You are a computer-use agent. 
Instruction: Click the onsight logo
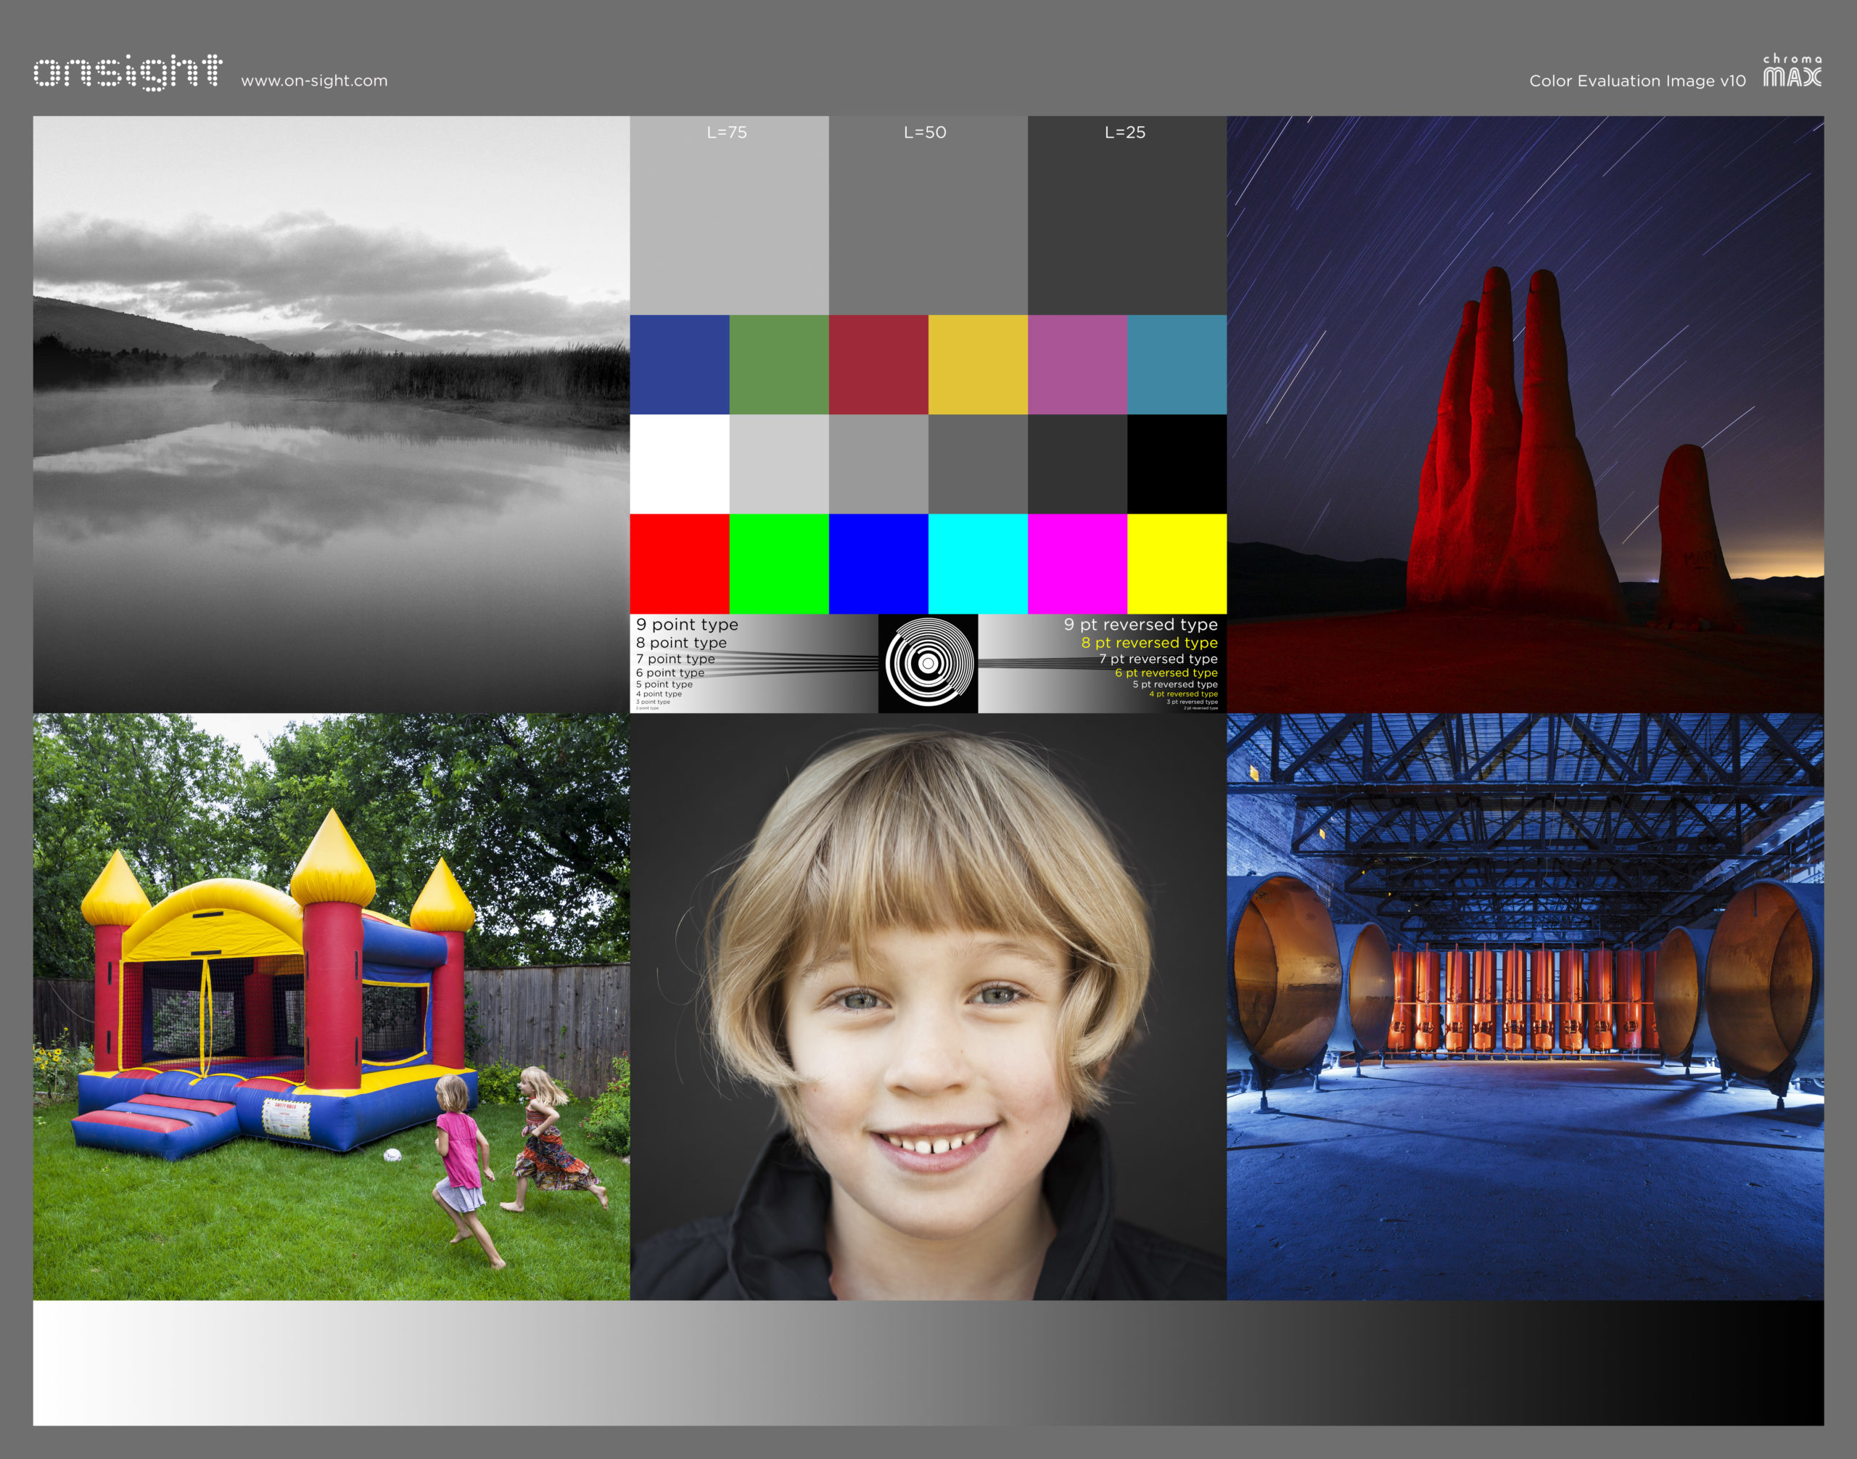(x=128, y=72)
